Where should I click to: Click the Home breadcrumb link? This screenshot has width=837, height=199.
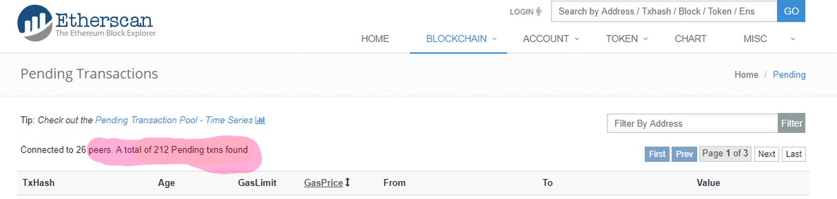(746, 75)
